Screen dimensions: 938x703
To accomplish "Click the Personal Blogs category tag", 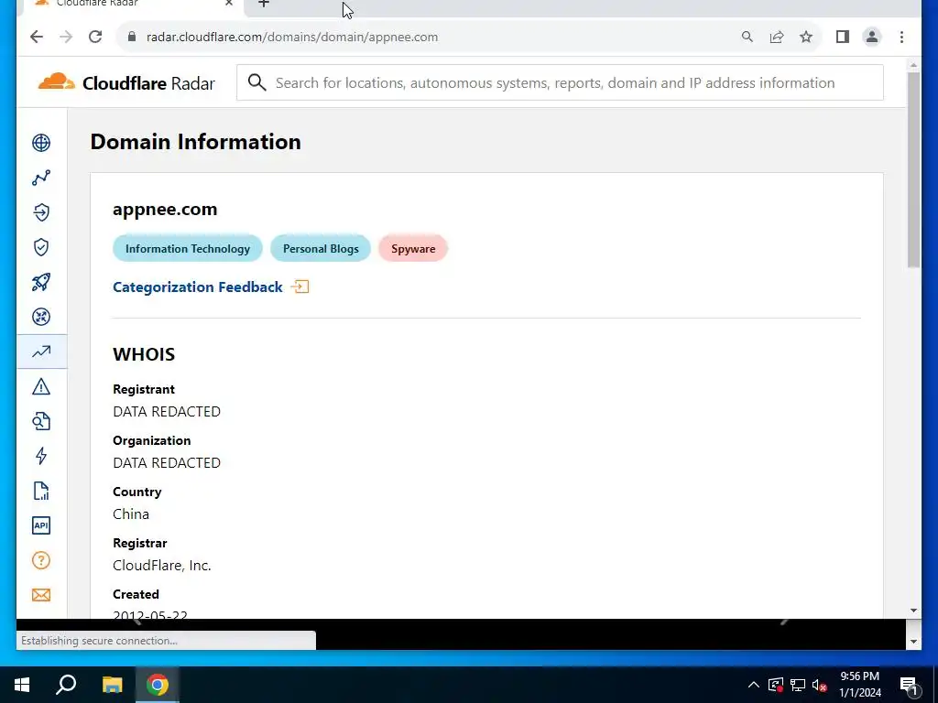I will click(321, 249).
